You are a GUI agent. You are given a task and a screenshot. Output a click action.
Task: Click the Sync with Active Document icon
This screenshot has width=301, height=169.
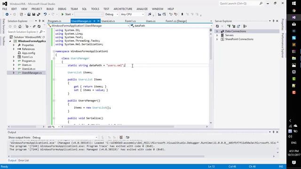click(x=34, y=26)
